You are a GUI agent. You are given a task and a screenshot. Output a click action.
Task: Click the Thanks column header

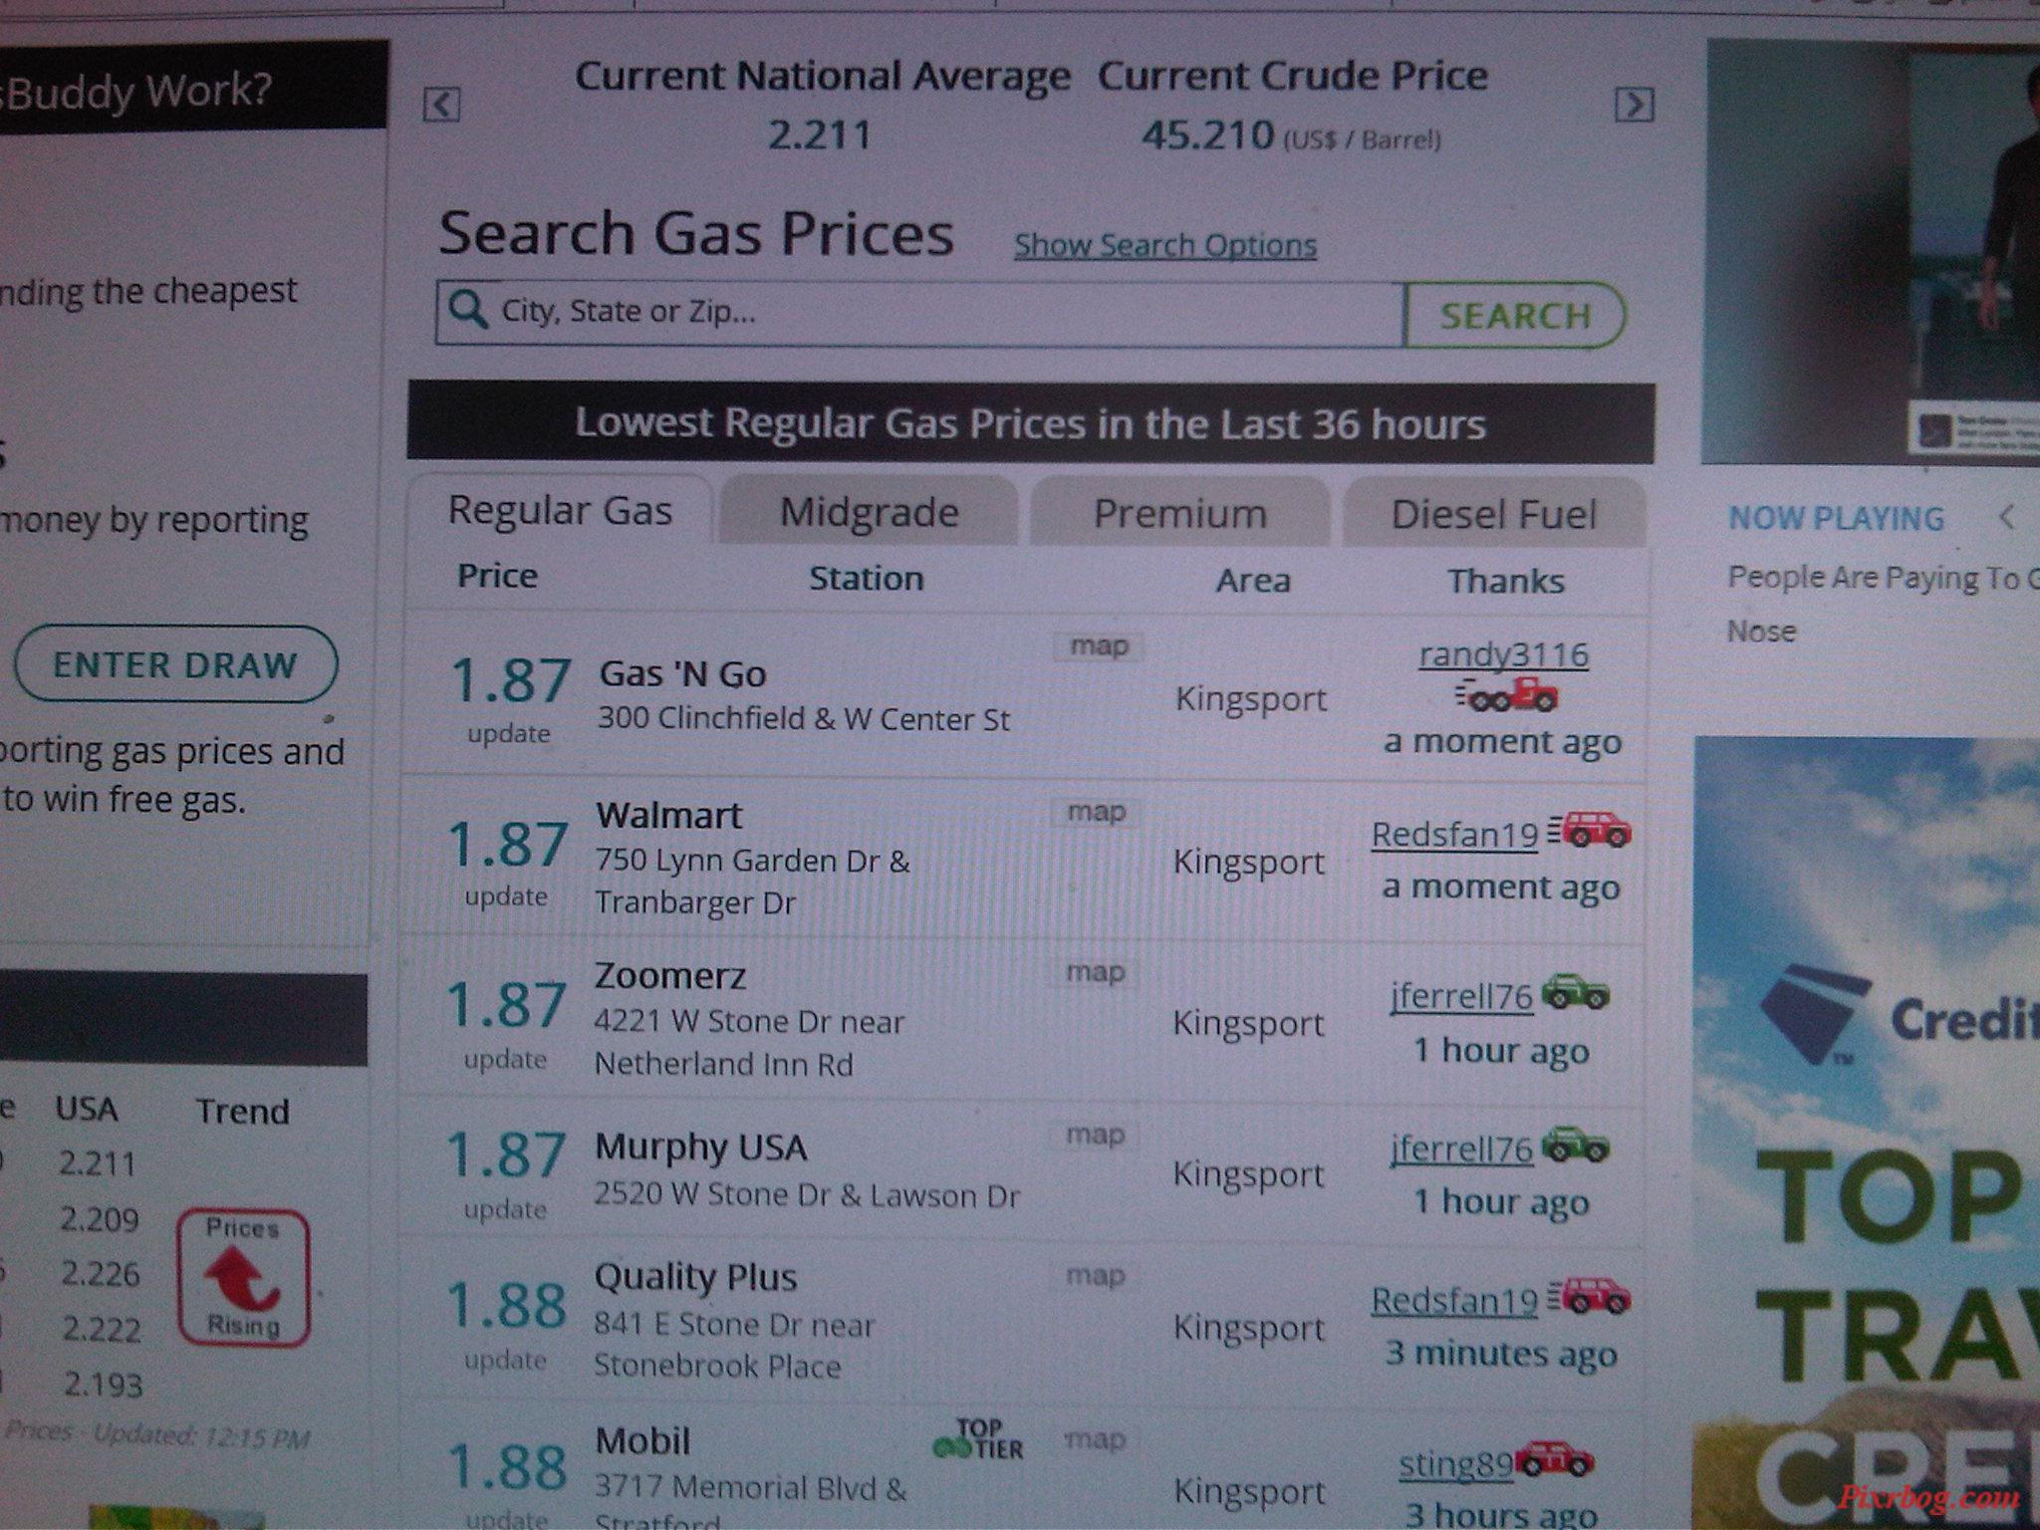pos(1506,582)
